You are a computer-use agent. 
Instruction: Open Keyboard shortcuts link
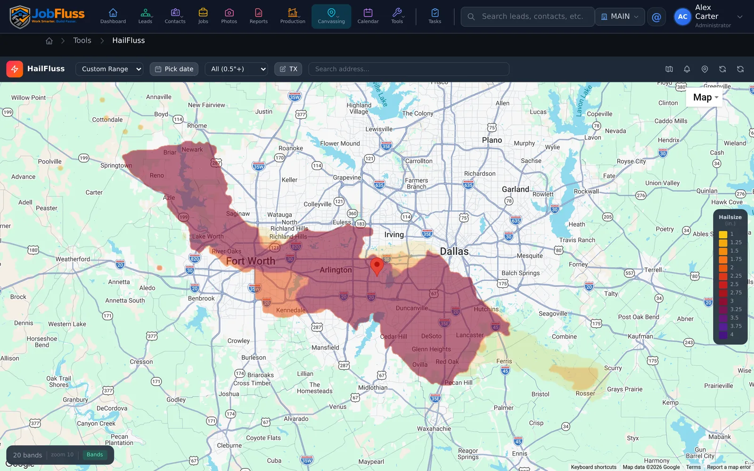click(593, 467)
